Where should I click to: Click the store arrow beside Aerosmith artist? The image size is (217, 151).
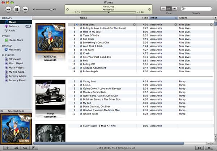175,25
